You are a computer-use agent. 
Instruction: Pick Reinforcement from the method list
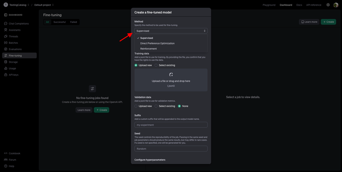[148, 49]
